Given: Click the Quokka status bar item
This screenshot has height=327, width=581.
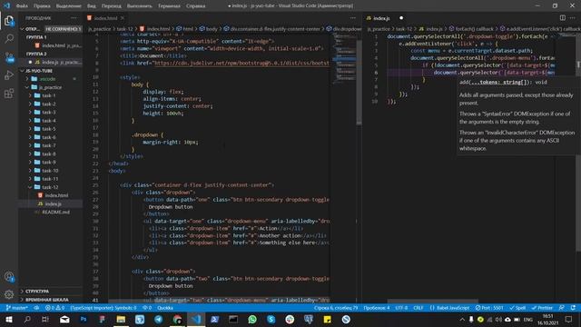Looking at the screenshot, I should [x=165, y=308].
